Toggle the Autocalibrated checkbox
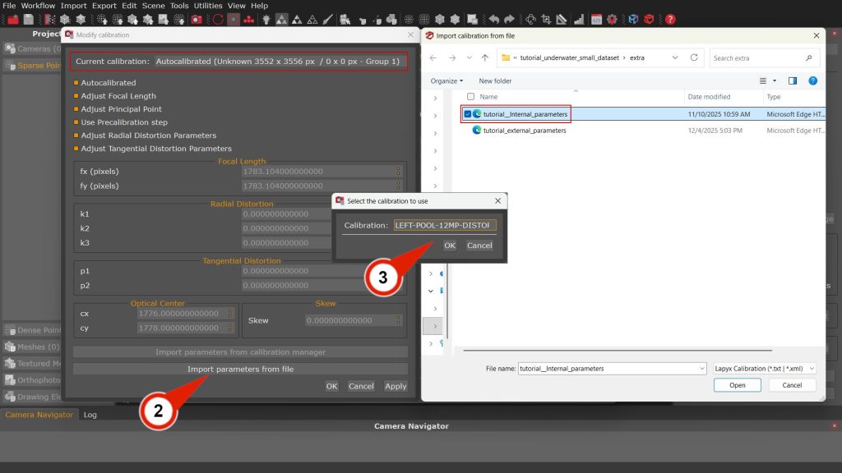842x473 pixels. coord(76,83)
